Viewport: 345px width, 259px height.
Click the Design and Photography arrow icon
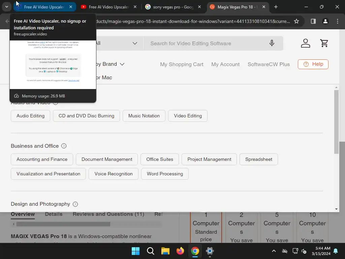click(75, 204)
